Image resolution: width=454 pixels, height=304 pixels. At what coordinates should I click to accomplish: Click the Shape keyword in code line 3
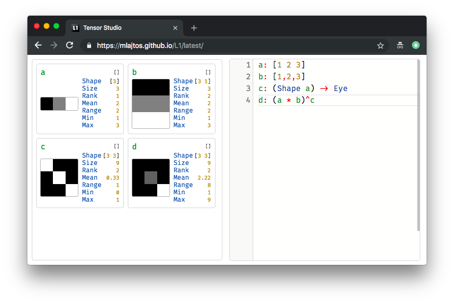point(288,89)
